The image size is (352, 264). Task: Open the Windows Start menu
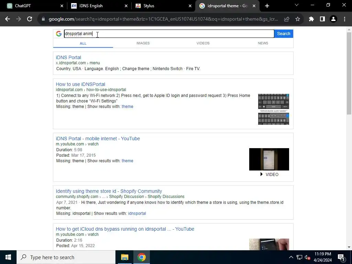click(x=8, y=257)
